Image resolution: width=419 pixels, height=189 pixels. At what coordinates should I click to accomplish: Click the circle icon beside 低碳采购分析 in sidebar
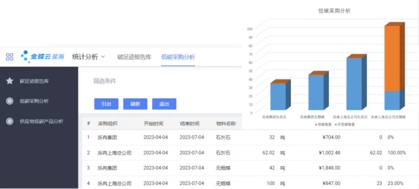point(9,101)
